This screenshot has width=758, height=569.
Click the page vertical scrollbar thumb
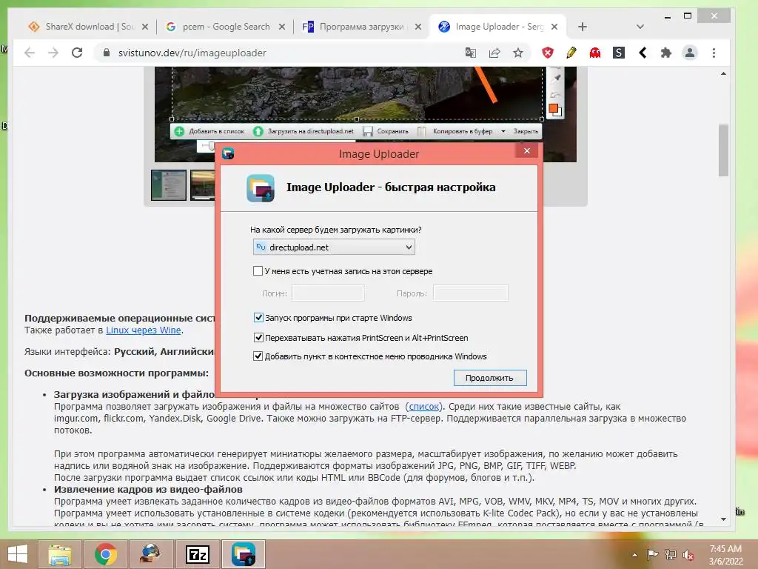[x=723, y=150]
